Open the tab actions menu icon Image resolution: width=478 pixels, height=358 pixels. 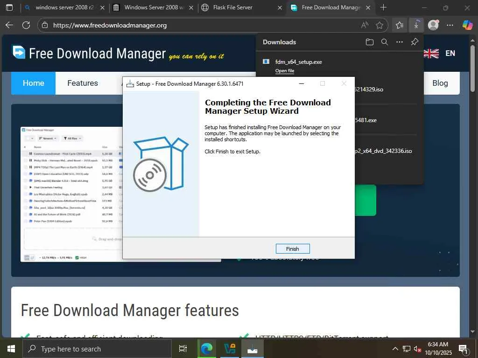pyautogui.click(x=9, y=7)
